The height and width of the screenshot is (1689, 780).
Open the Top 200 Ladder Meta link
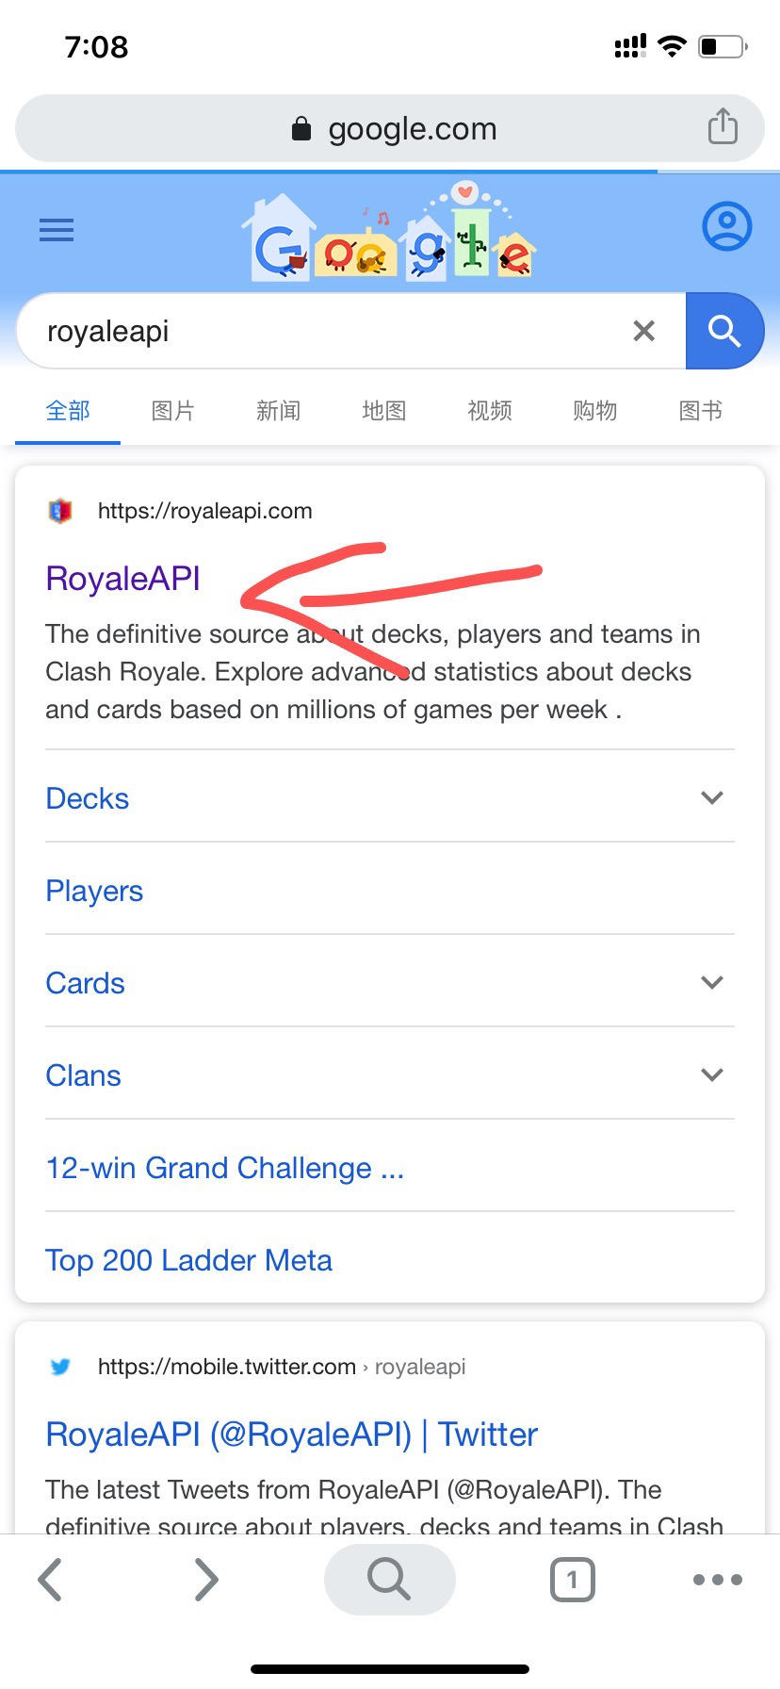(188, 1260)
